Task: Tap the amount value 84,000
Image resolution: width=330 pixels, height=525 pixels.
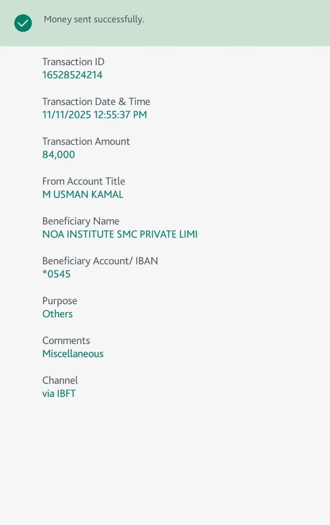Action: (x=59, y=155)
